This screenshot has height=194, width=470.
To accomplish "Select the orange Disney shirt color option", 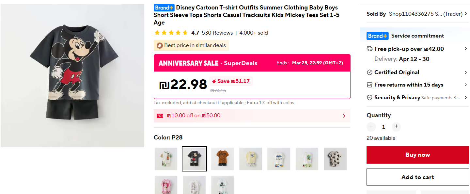I will pyautogui.click(x=222, y=159).
